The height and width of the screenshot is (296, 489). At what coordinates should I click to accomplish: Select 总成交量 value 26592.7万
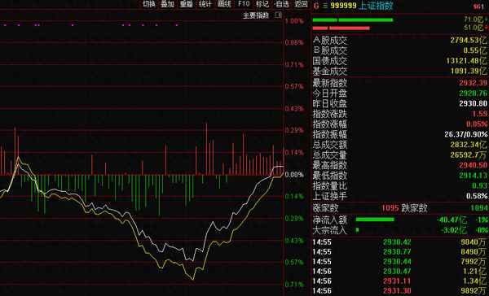pos(469,155)
